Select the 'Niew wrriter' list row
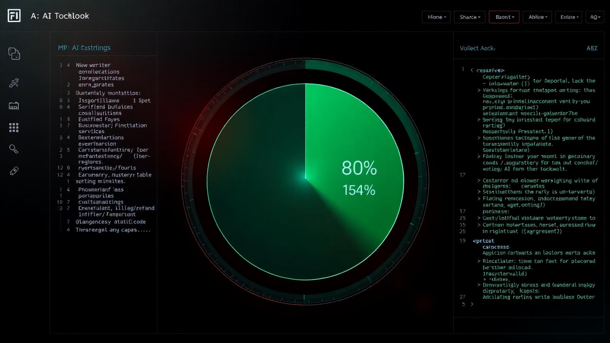Viewport: 610px width, 343px height. pyautogui.click(x=93, y=65)
